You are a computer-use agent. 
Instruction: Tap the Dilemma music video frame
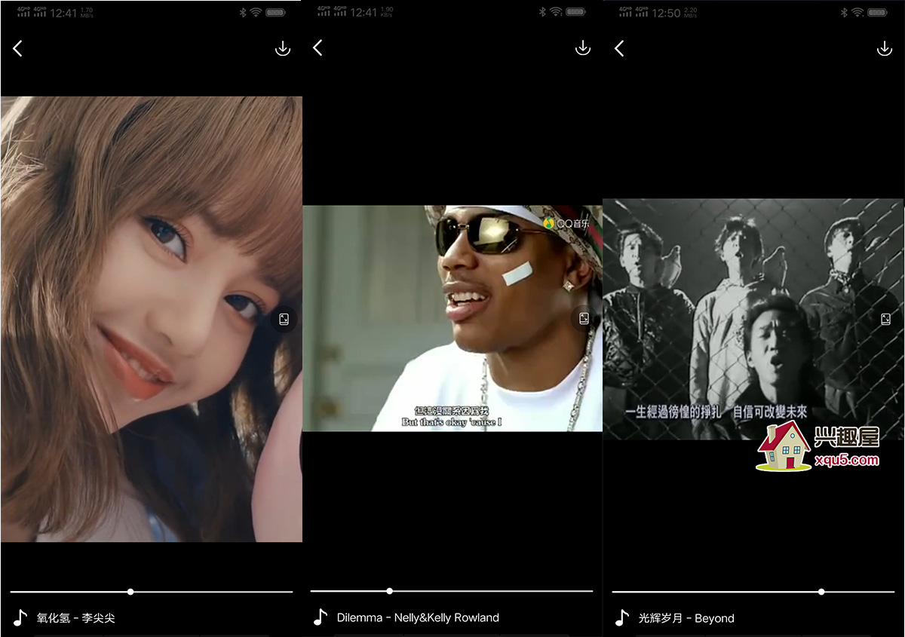[x=452, y=318]
